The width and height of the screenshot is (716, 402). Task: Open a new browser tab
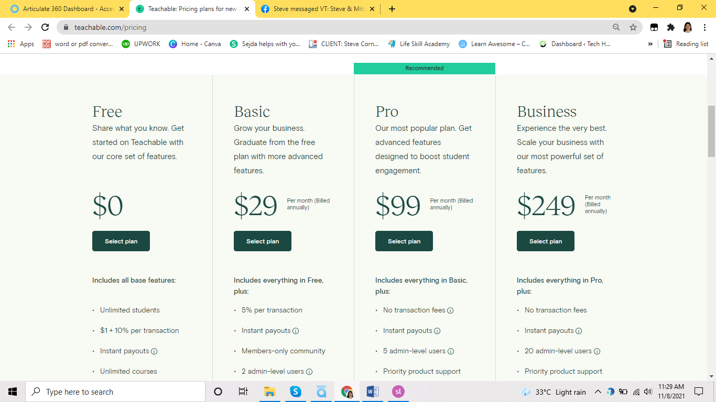coord(392,9)
